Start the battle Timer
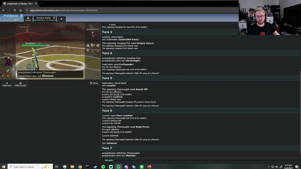The width and height of the screenshot is (301, 169). [x=94, y=83]
